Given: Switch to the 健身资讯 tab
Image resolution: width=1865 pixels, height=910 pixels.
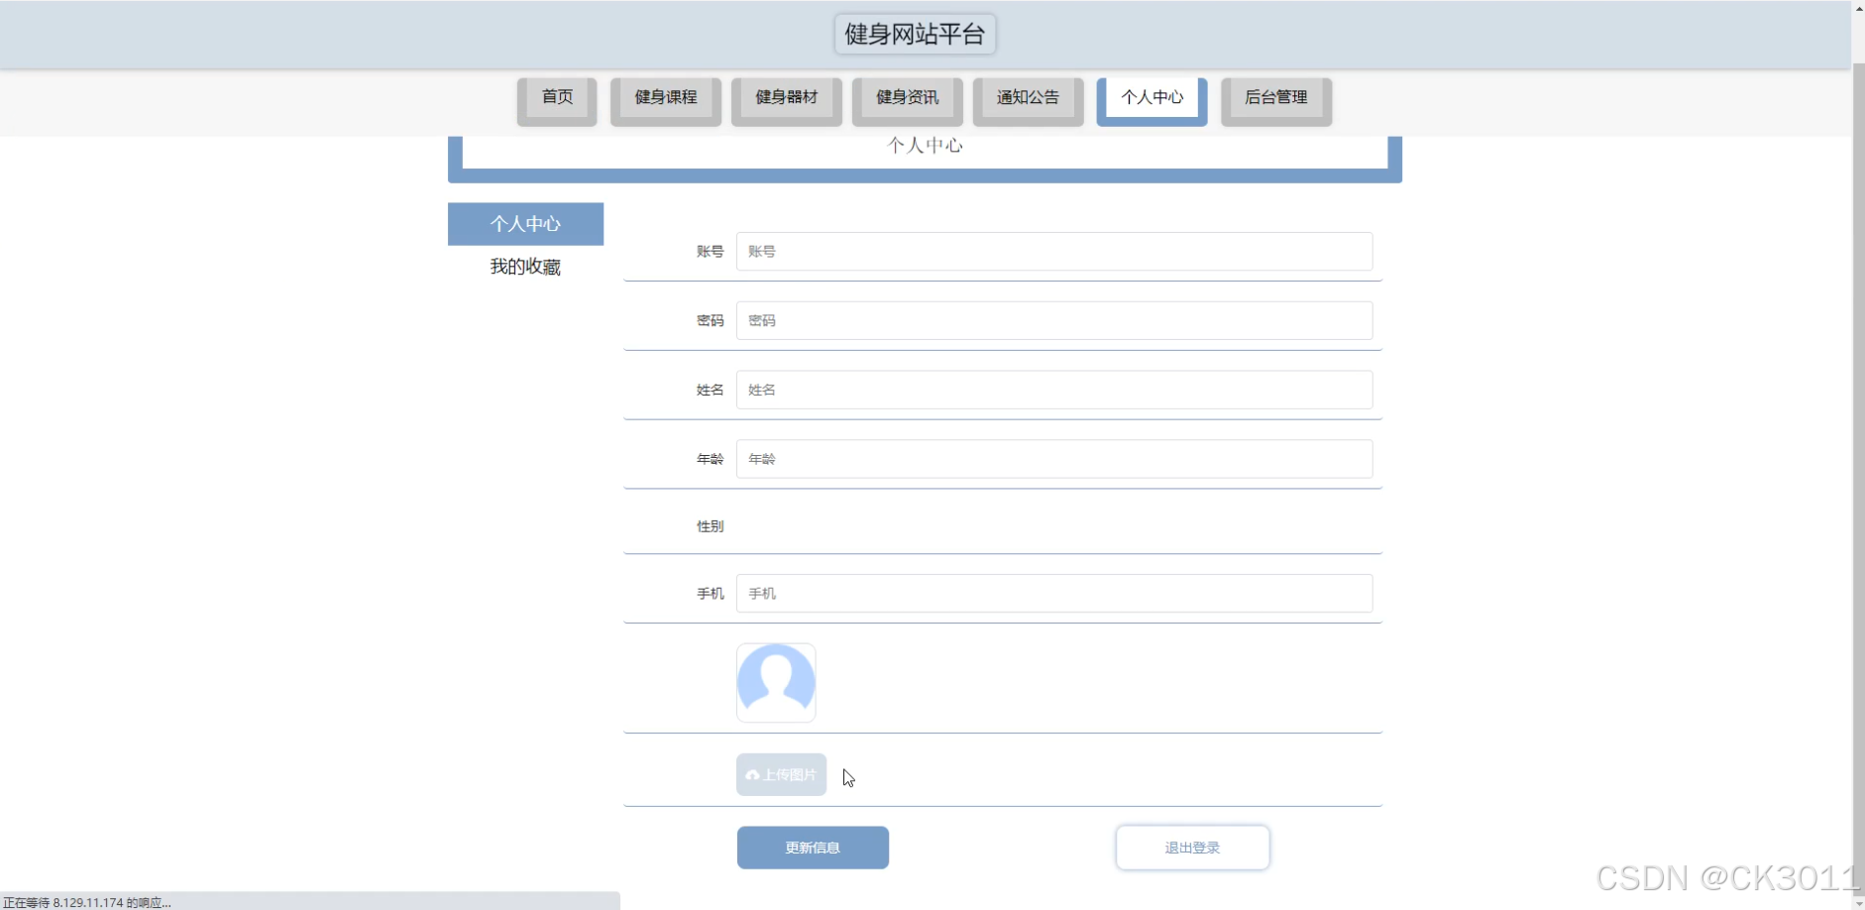Looking at the screenshot, I should click(907, 98).
